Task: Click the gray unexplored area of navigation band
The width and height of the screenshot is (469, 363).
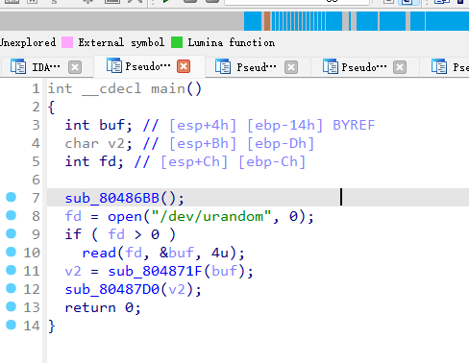Action: click(x=122, y=21)
